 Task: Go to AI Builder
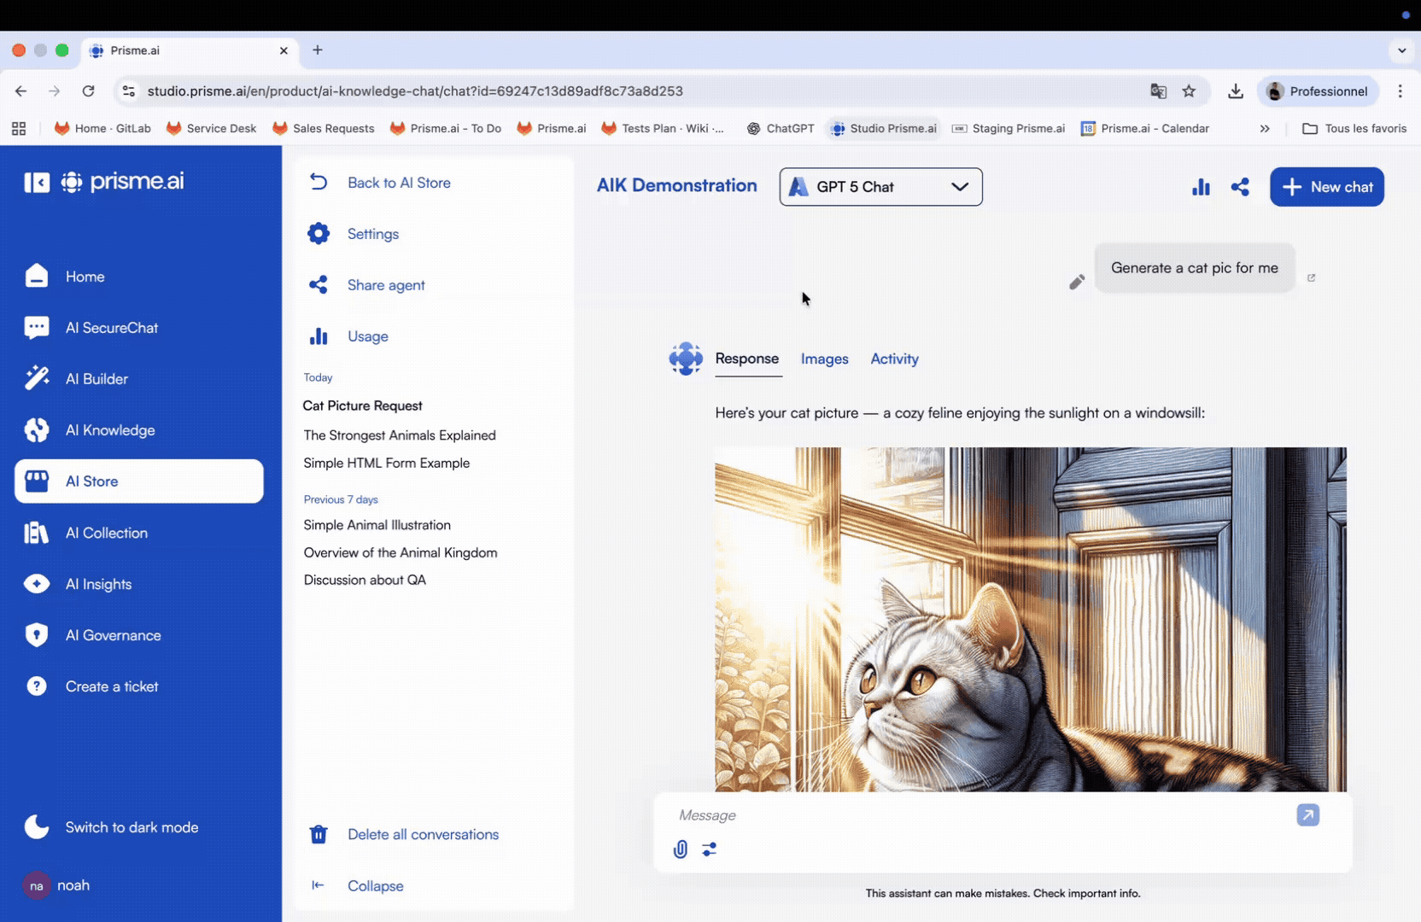(x=141, y=379)
